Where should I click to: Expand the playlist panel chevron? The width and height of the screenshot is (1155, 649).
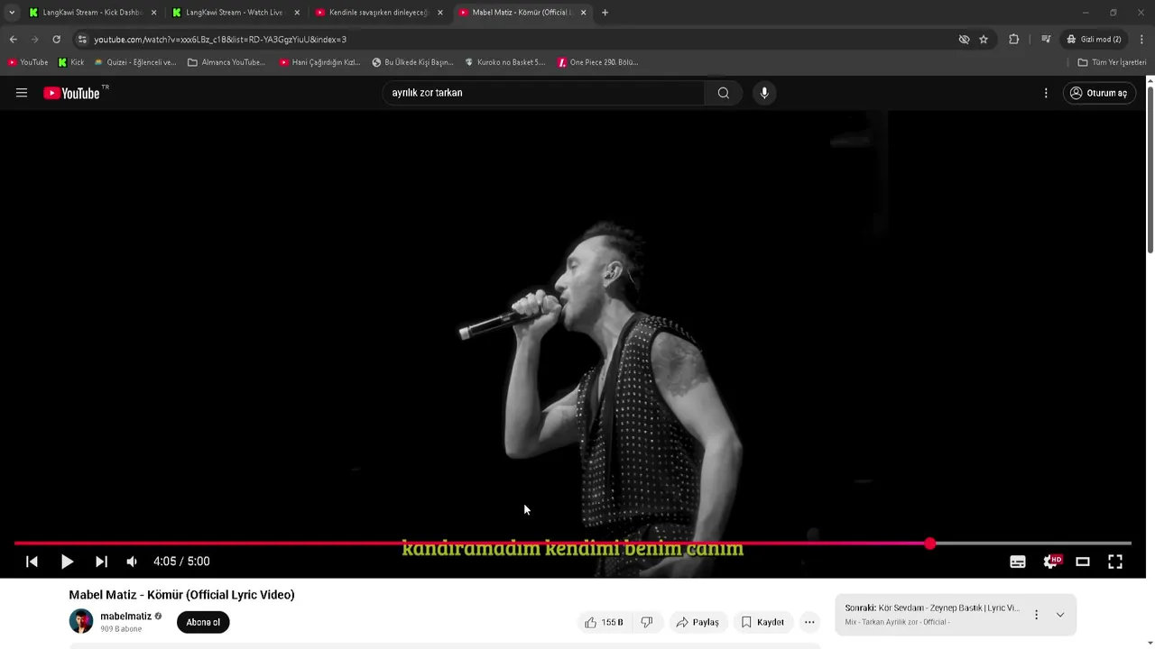[1060, 615]
